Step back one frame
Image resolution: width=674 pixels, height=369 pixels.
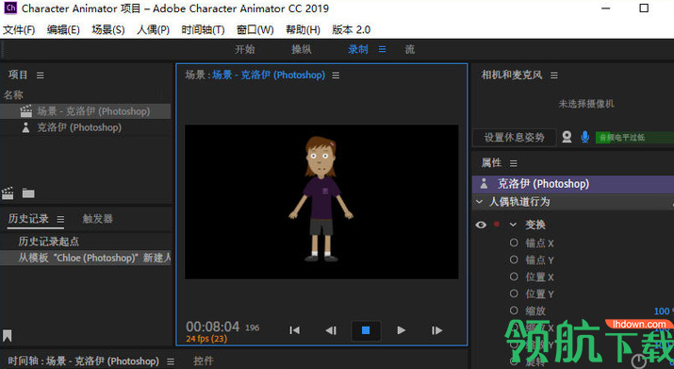tap(331, 330)
